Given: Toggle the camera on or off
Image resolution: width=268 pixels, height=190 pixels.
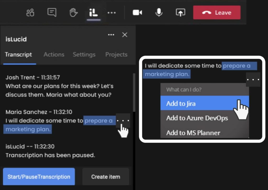Looking at the screenshot, I should [137, 13].
